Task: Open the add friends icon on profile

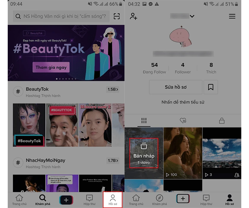Action: tap(133, 16)
